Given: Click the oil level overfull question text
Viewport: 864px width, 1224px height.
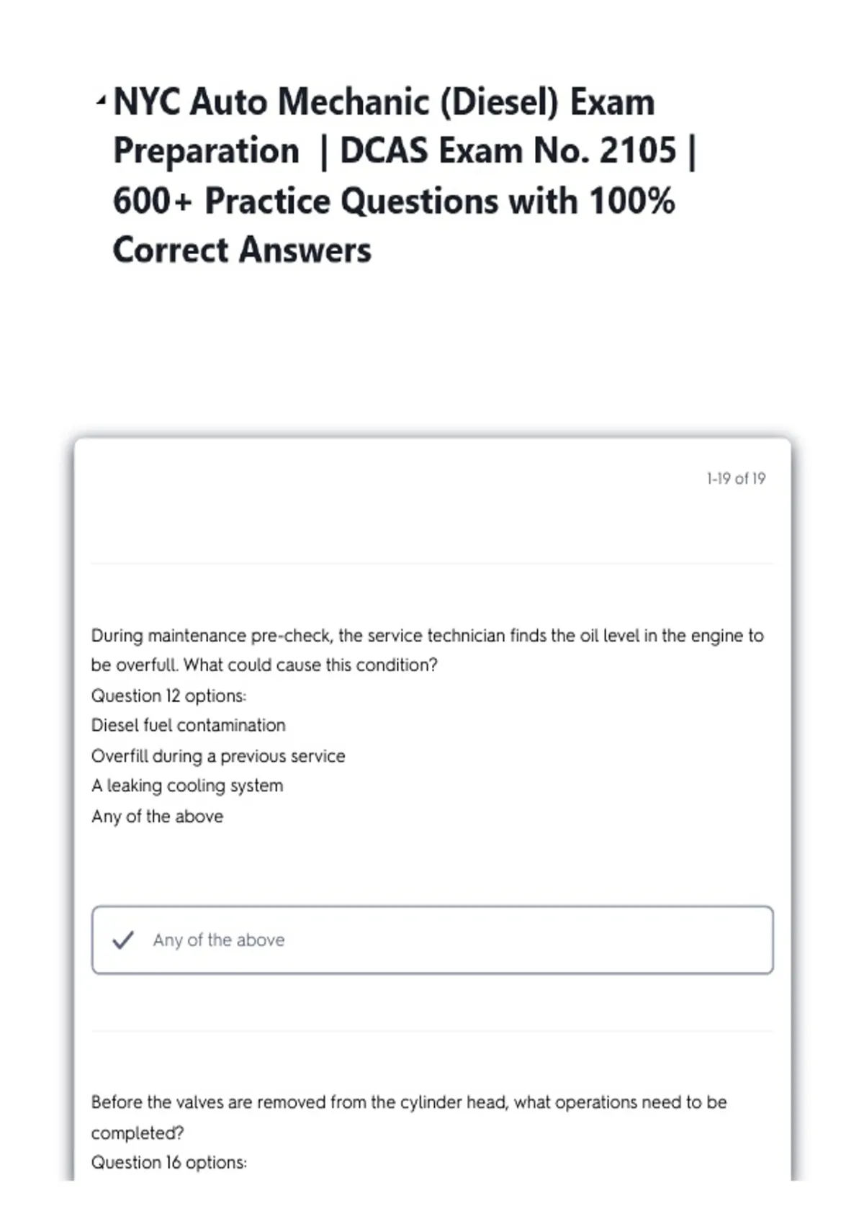Looking at the screenshot, I should pos(427,649).
